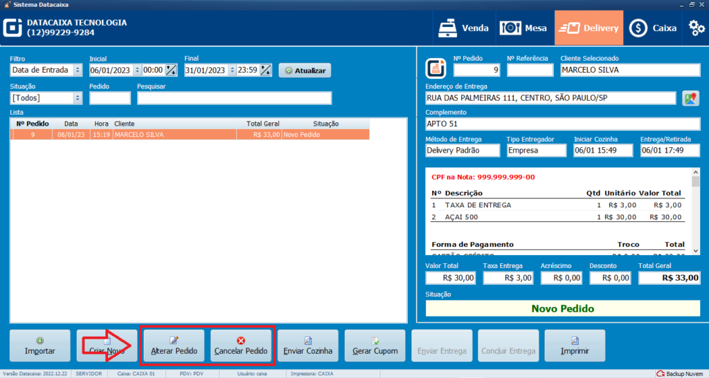
Task: Click the Importar button
Action: tap(39, 346)
